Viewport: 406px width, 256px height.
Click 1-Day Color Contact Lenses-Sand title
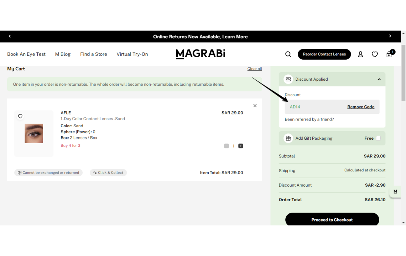(x=93, y=119)
